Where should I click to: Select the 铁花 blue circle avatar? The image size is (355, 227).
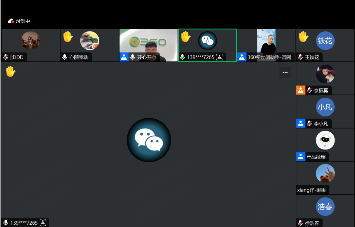point(325,40)
